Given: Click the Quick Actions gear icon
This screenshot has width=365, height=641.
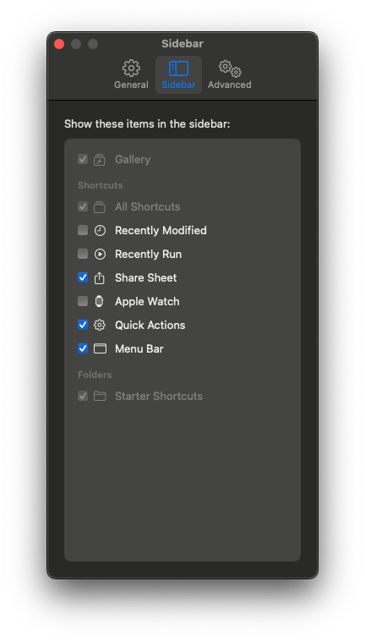Looking at the screenshot, I should click(x=100, y=326).
